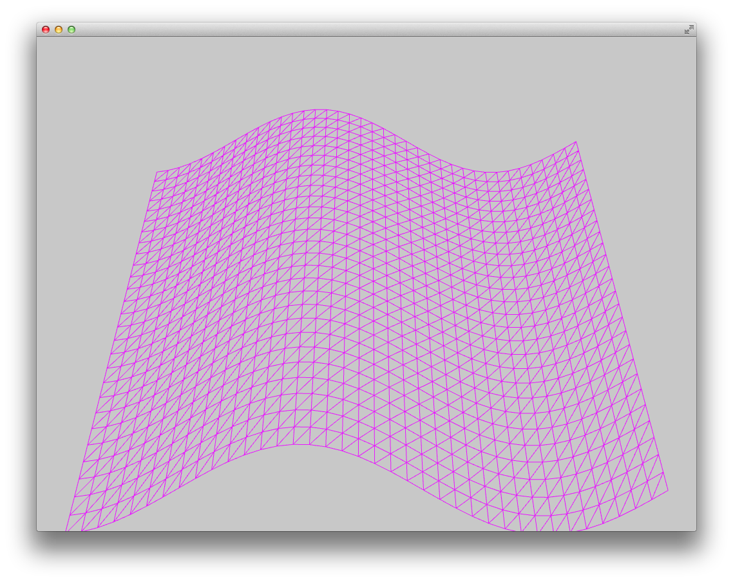This screenshot has height=582, width=733.
Task: Minimize the window with the yellow button
Action: click(x=58, y=29)
